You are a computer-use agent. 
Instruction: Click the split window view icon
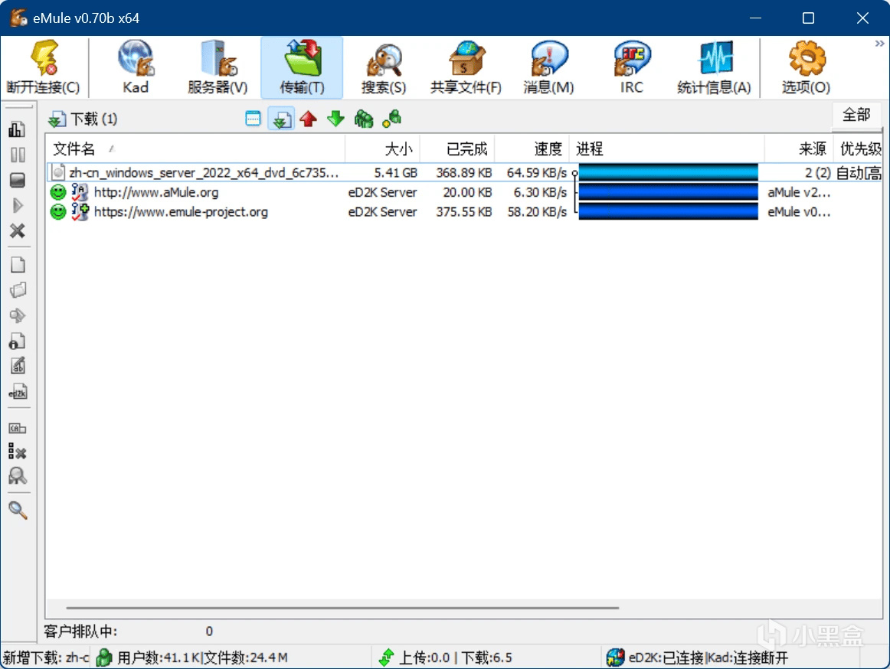pyautogui.click(x=254, y=119)
